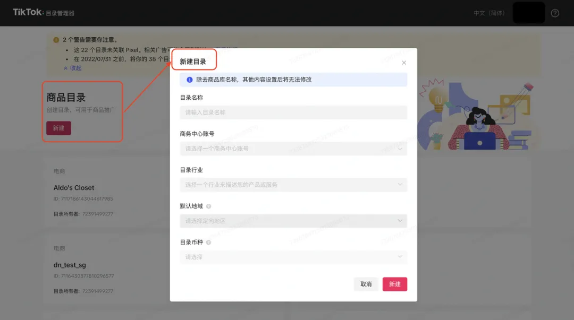The height and width of the screenshot is (320, 574).
Task: Click the 取消 button in dialog
Action: (366, 284)
